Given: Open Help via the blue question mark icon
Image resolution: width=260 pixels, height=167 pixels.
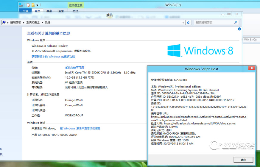Looking at the screenshot, I should tap(239, 29).
